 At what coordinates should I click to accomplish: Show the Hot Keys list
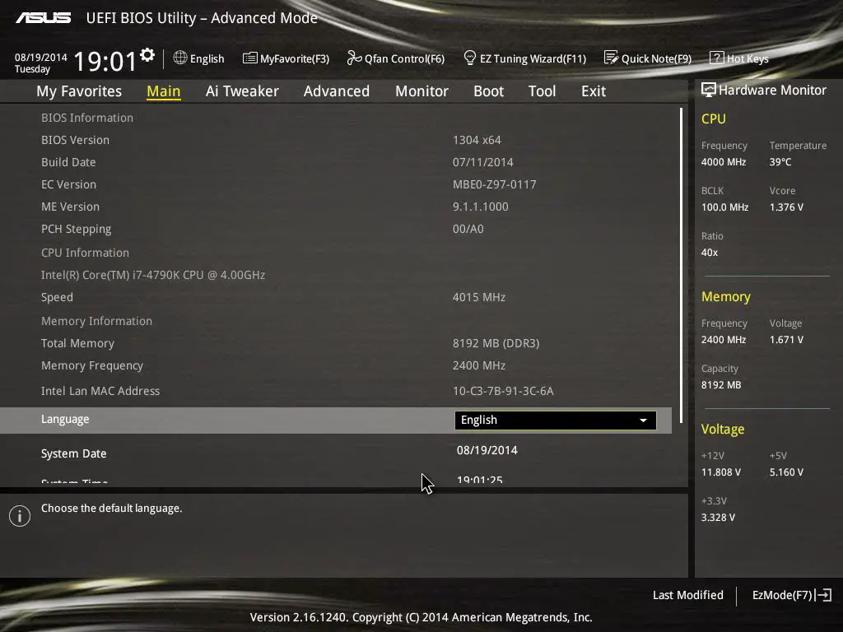(739, 58)
